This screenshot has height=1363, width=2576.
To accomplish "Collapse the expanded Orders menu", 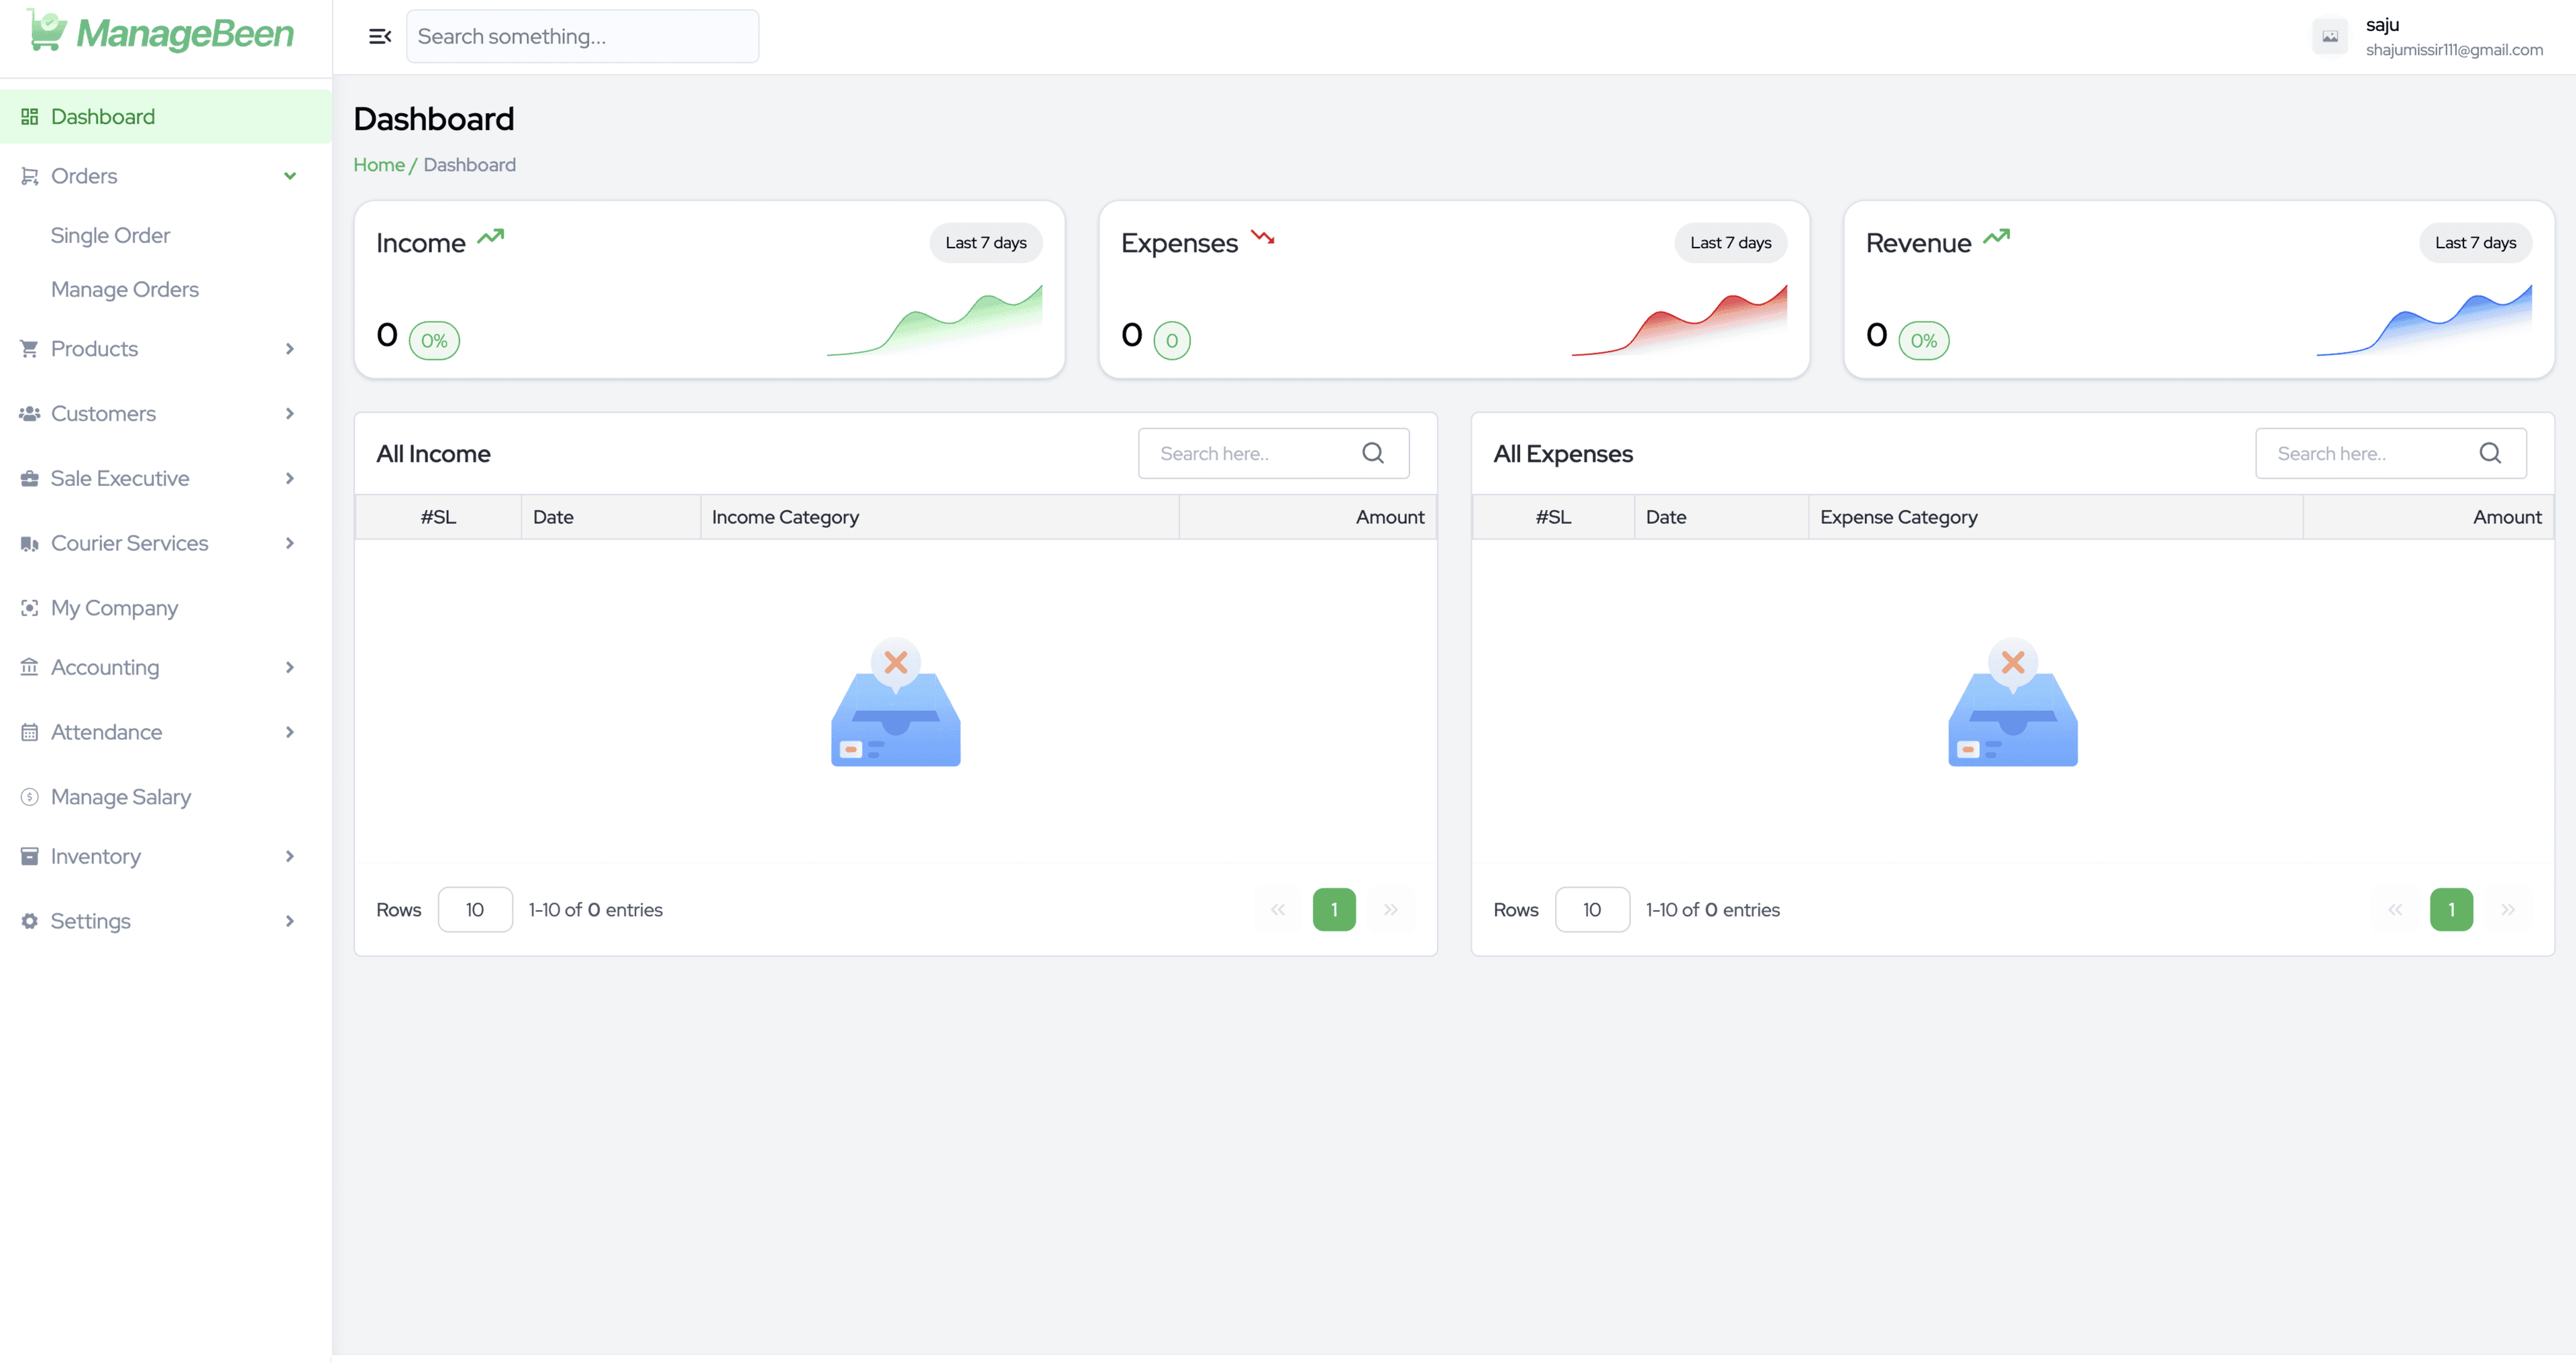I will (x=289, y=175).
